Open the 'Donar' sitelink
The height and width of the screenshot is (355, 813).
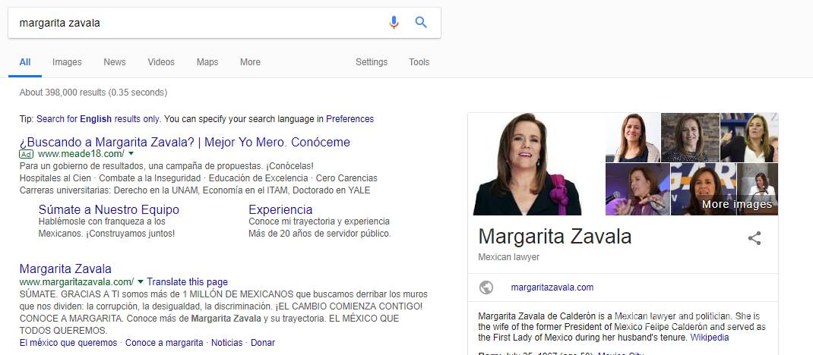coord(263,343)
